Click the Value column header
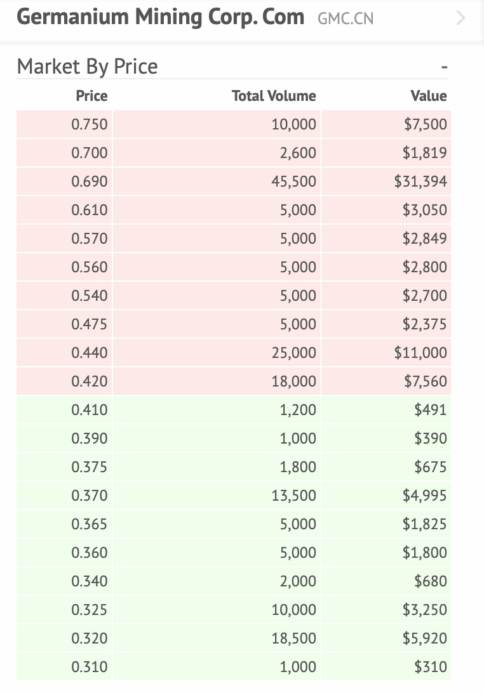 tap(429, 96)
